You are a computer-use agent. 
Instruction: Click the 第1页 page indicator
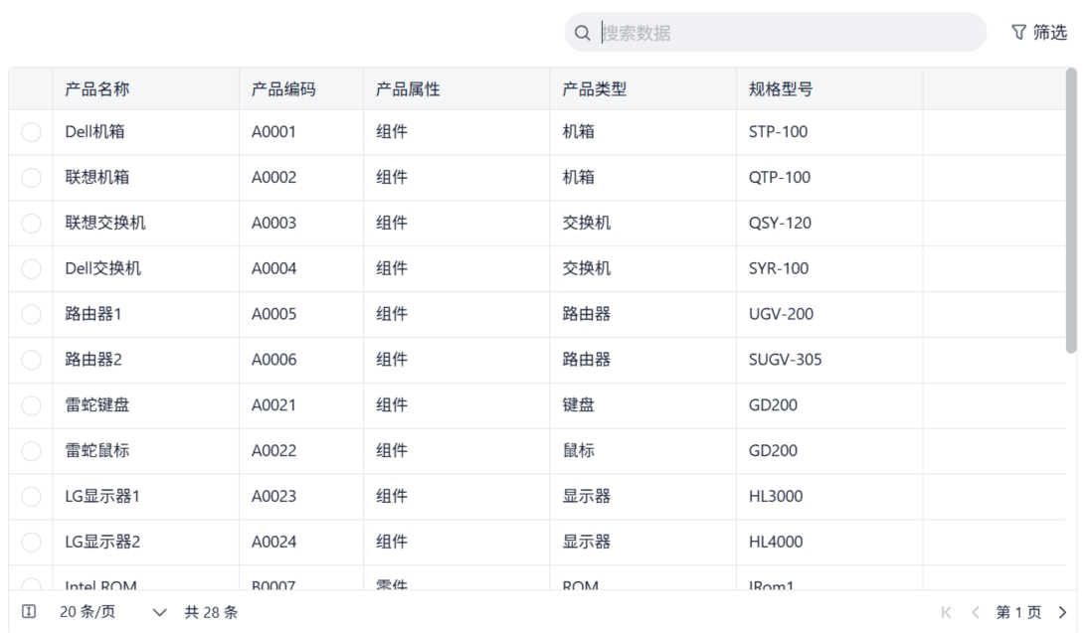(x=1020, y=612)
